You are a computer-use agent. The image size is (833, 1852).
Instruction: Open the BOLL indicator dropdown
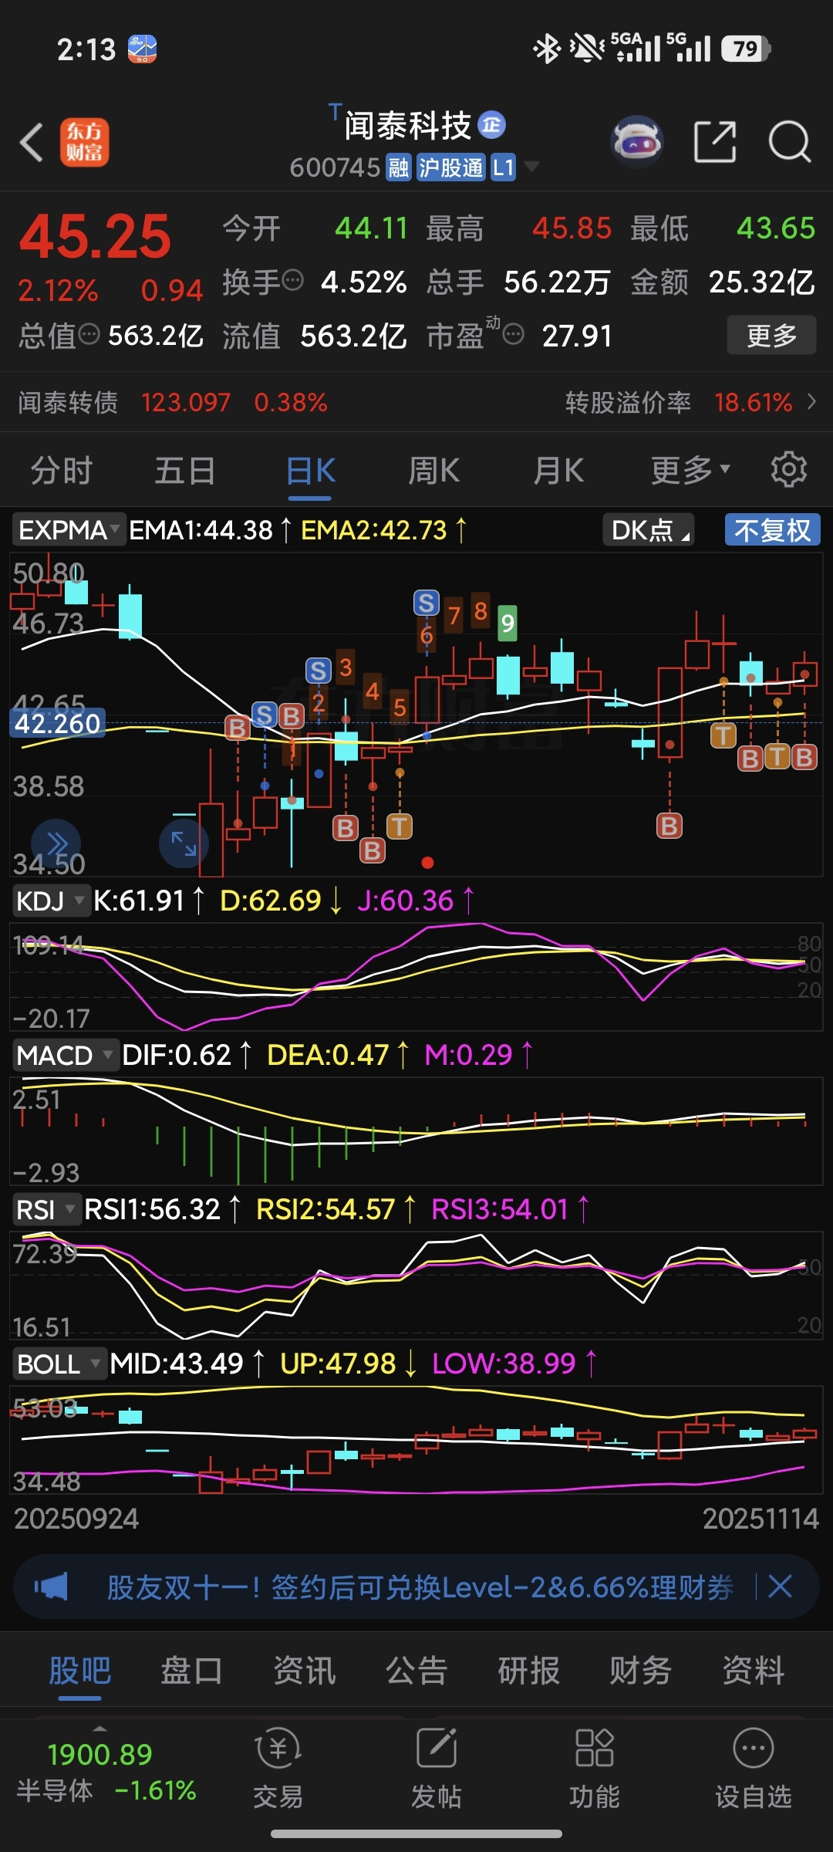[x=59, y=1364]
